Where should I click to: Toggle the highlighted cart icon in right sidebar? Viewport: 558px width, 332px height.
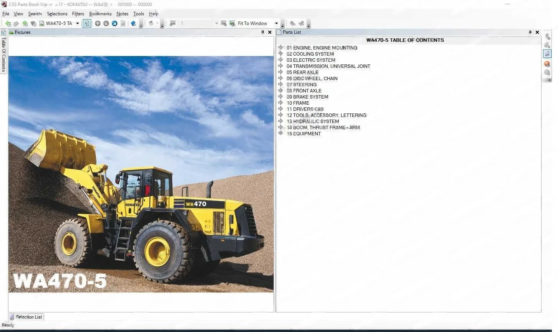click(x=547, y=54)
